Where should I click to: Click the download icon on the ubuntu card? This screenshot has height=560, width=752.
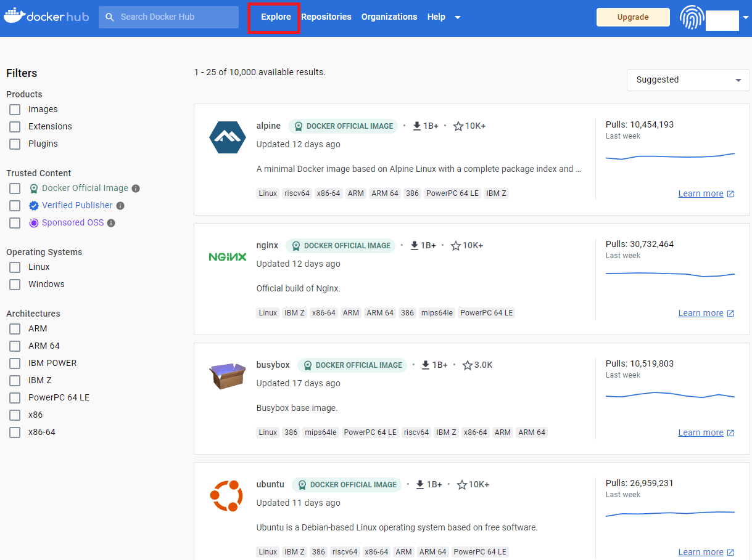[420, 484]
